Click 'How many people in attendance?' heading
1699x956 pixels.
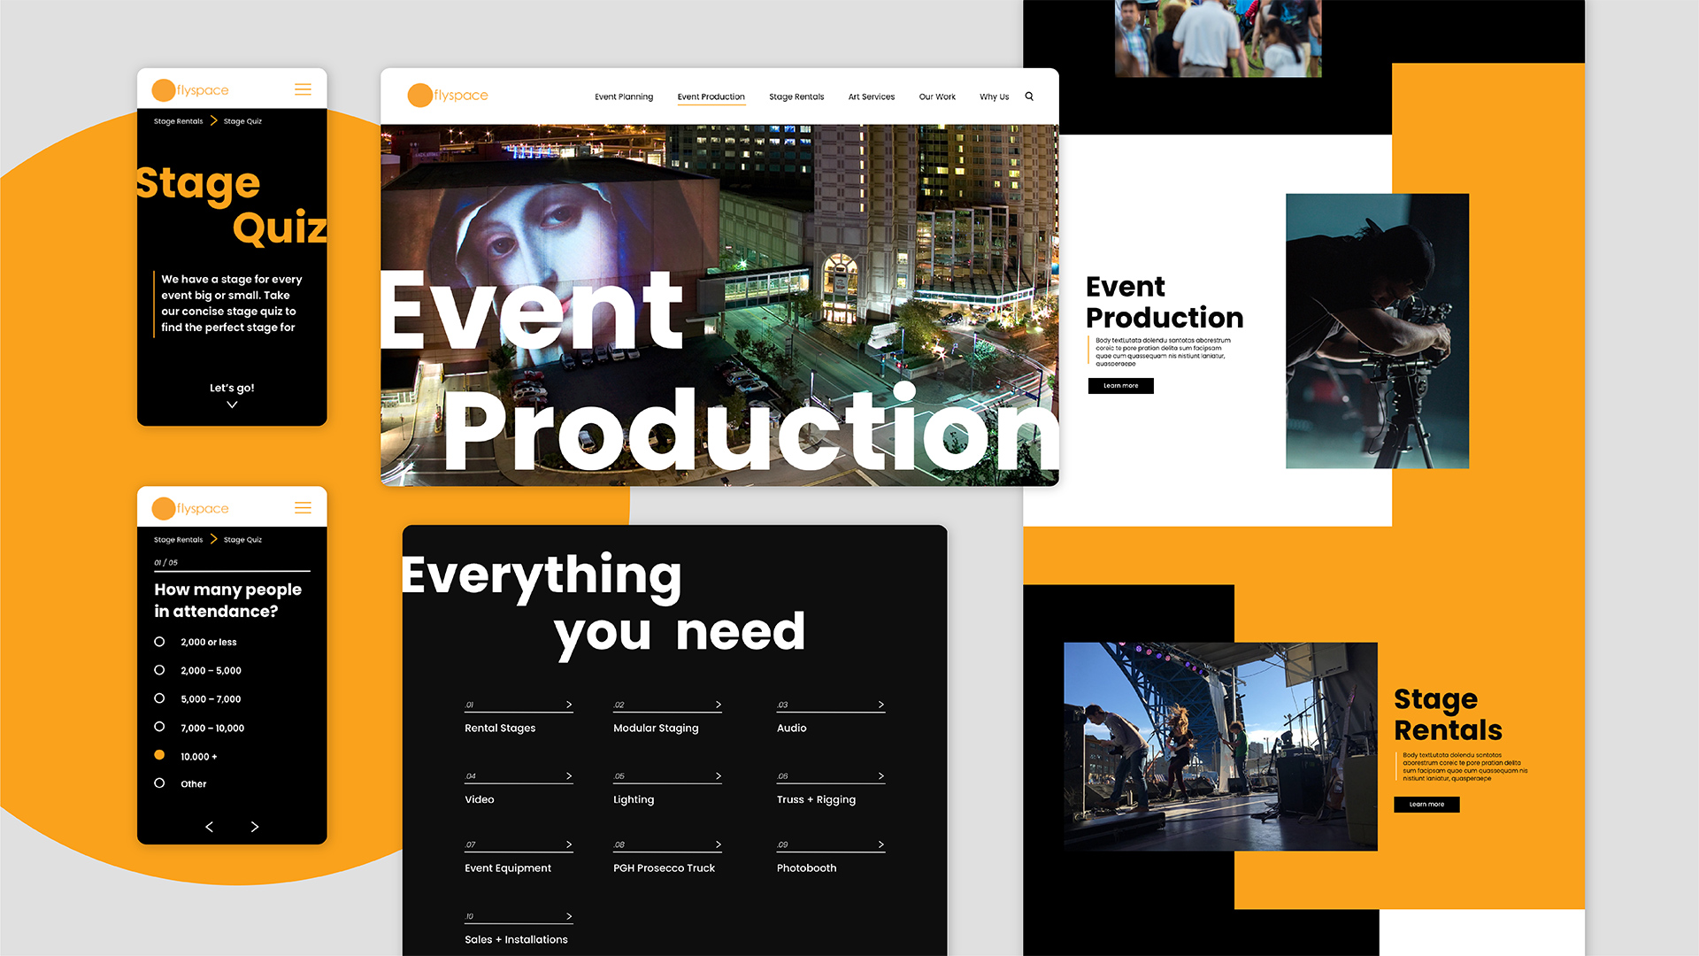click(x=227, y=600)
